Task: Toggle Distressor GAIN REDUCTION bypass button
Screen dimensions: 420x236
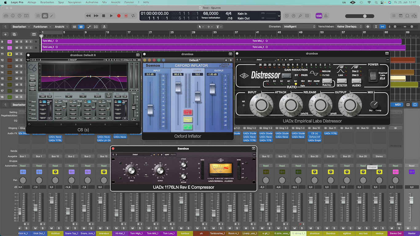Action: click(286, 75)
